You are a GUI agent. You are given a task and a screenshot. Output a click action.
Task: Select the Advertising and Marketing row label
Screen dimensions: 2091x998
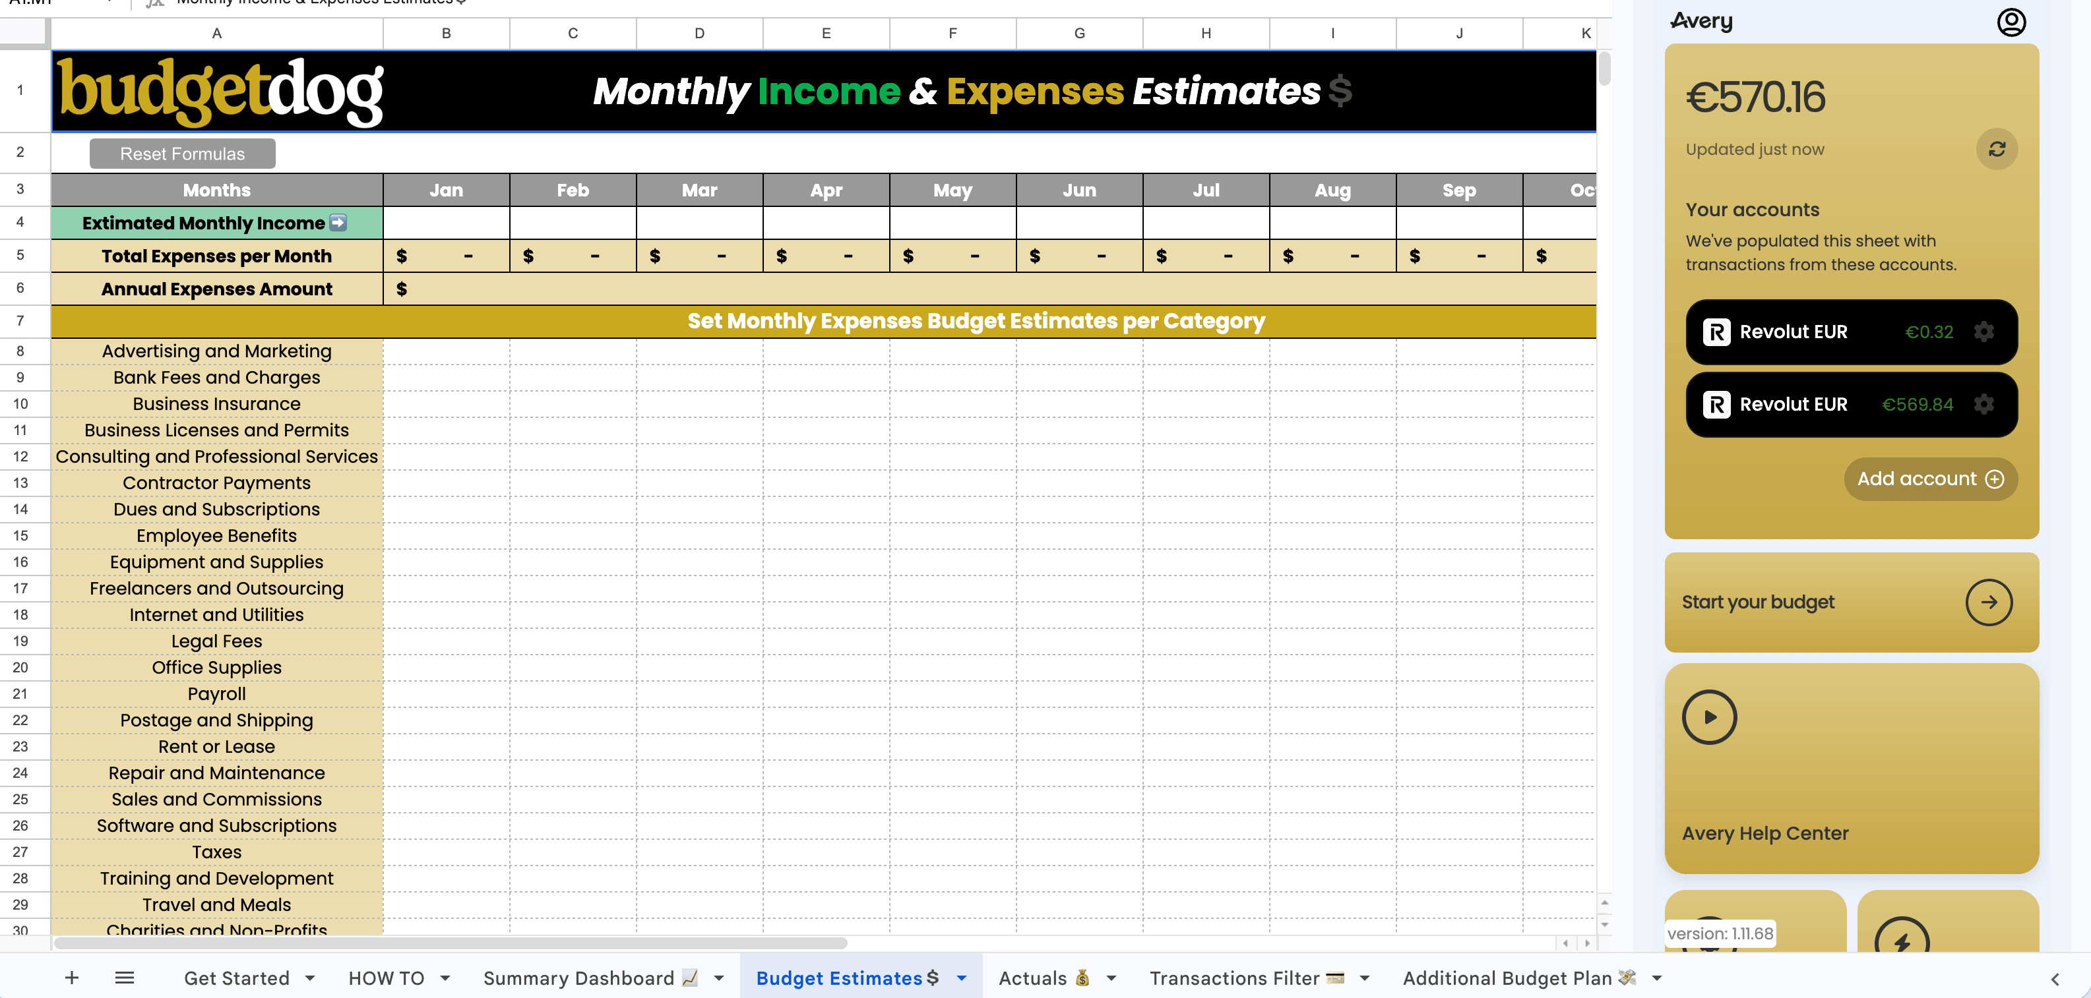[217, 351]
